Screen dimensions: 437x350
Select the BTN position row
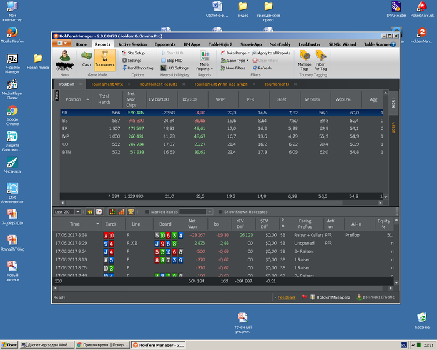point(221,152)
